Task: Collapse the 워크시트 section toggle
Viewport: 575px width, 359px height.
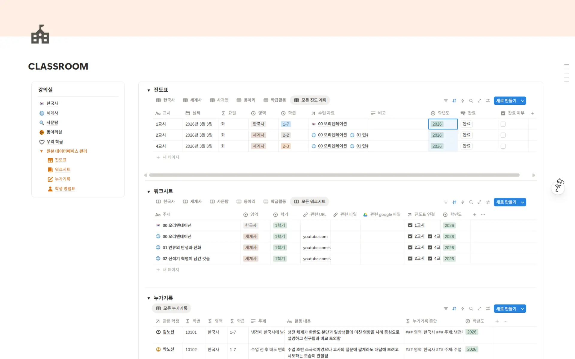Action: pos(149,191)
